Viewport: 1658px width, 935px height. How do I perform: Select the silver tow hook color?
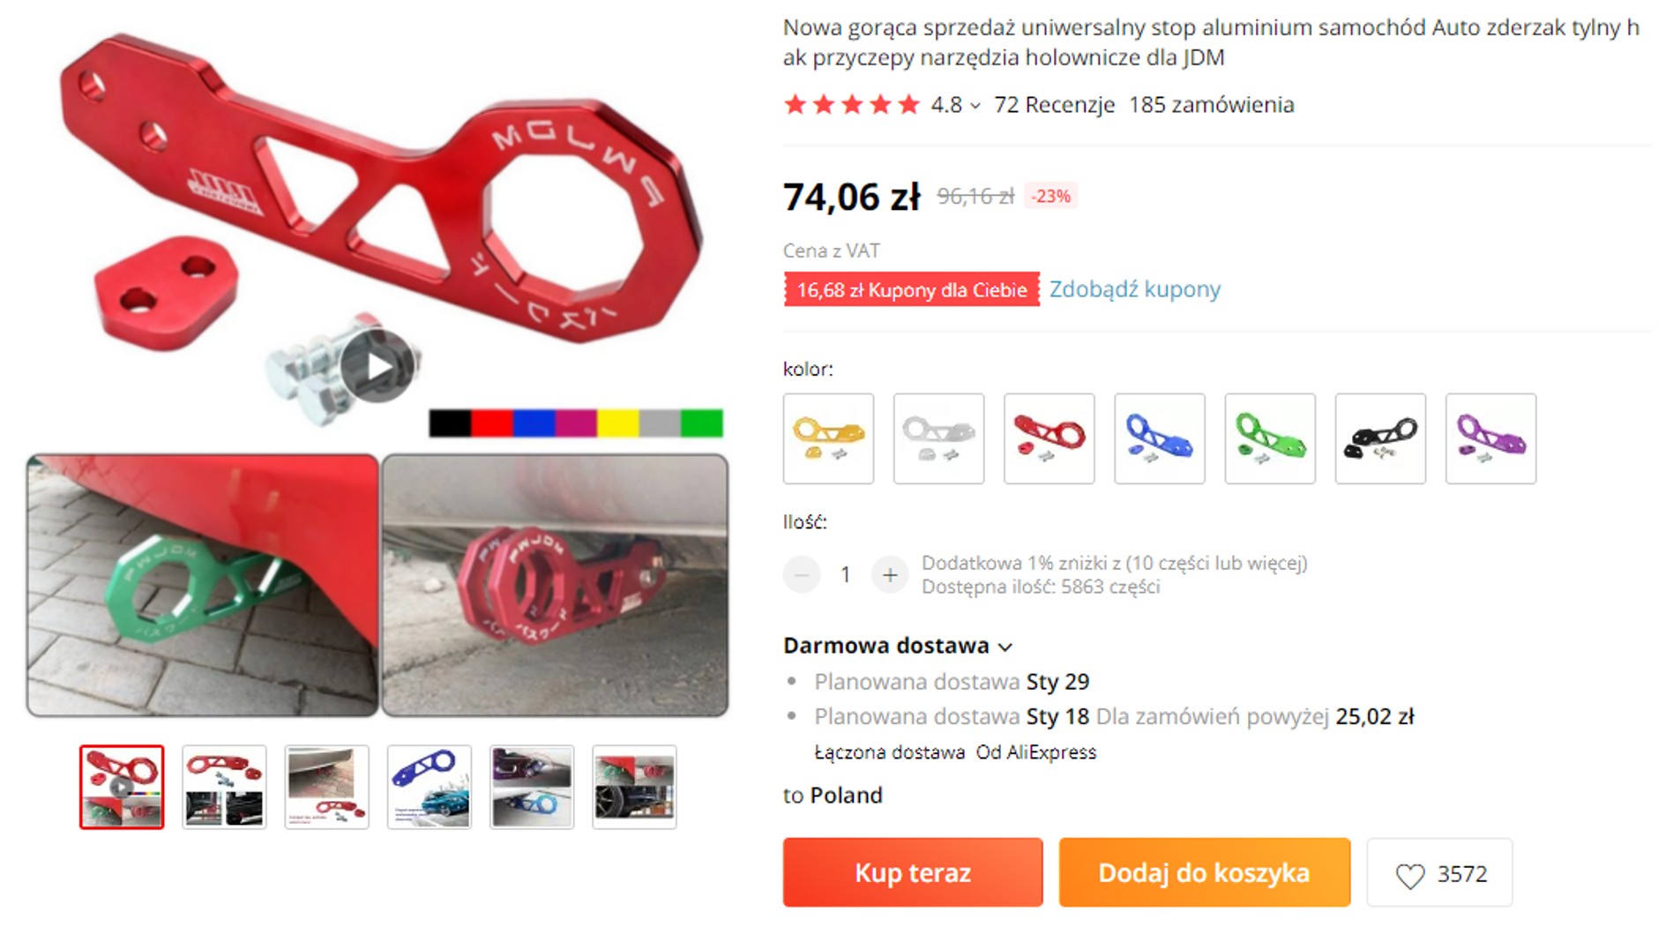click(938, 438)
